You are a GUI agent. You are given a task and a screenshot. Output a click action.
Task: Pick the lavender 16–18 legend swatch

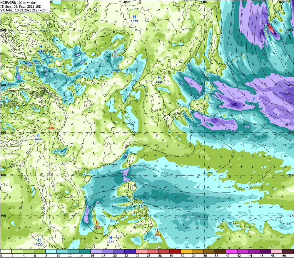[96, 251]
